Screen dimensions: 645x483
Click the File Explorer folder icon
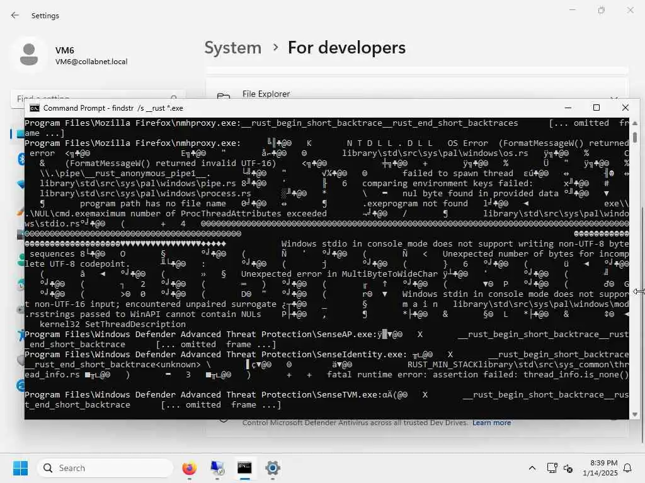point(224,96)
